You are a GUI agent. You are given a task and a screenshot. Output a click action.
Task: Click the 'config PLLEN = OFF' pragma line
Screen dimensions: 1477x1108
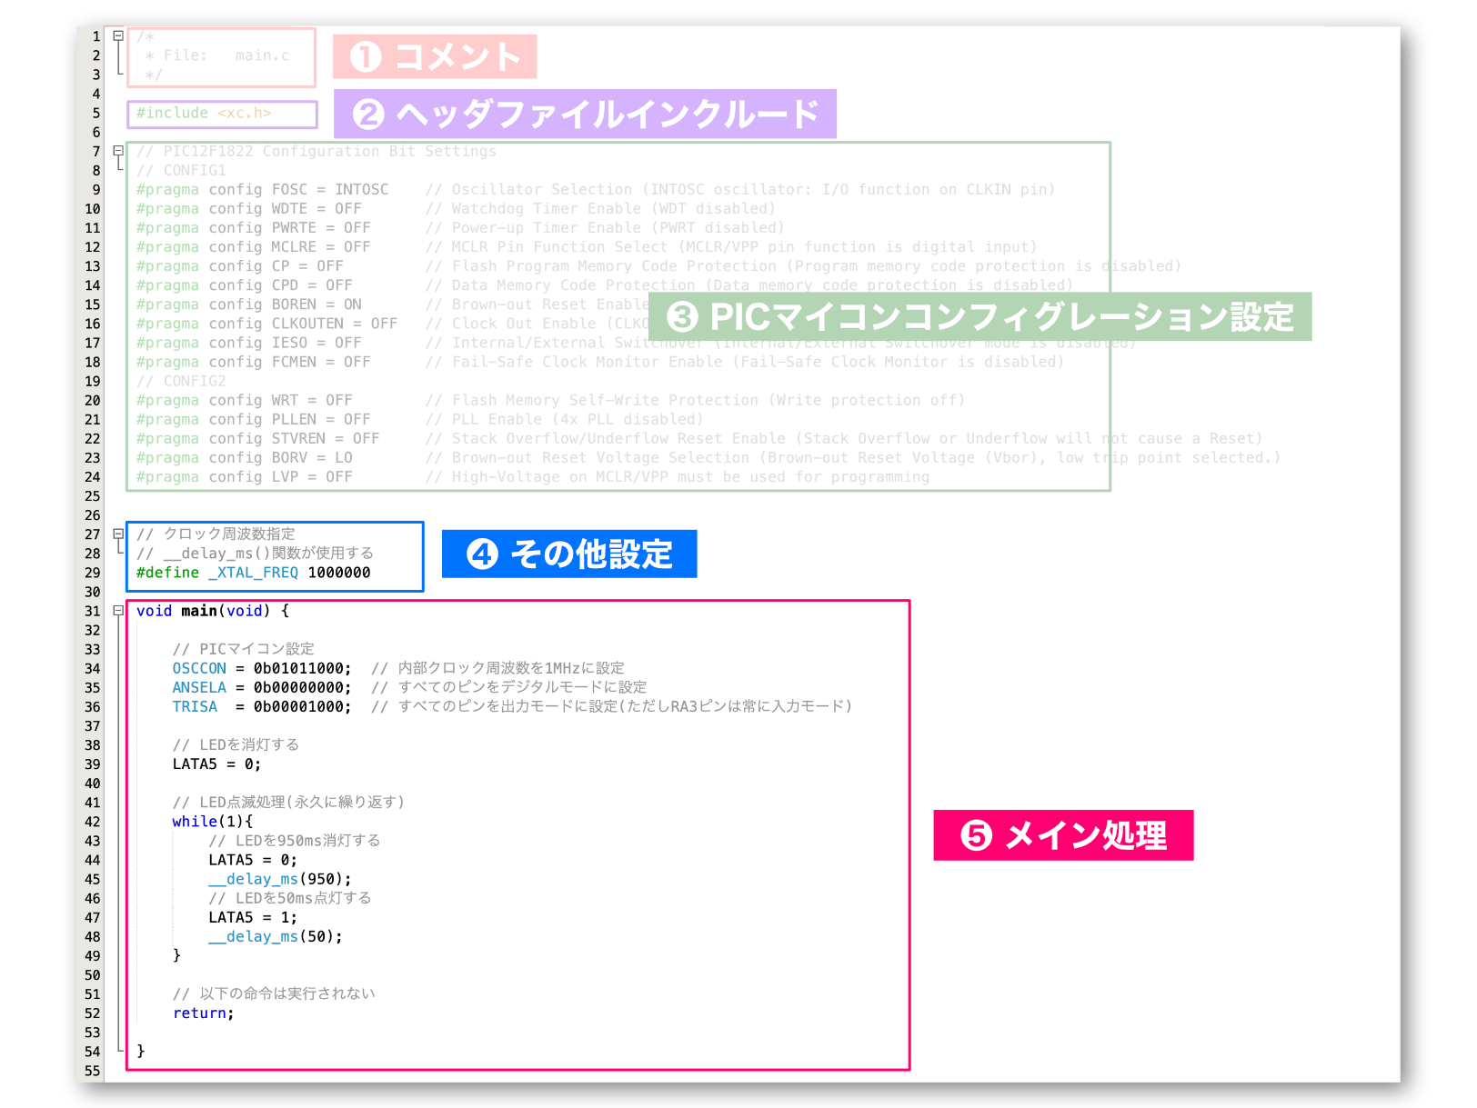[x=253, y=419]
